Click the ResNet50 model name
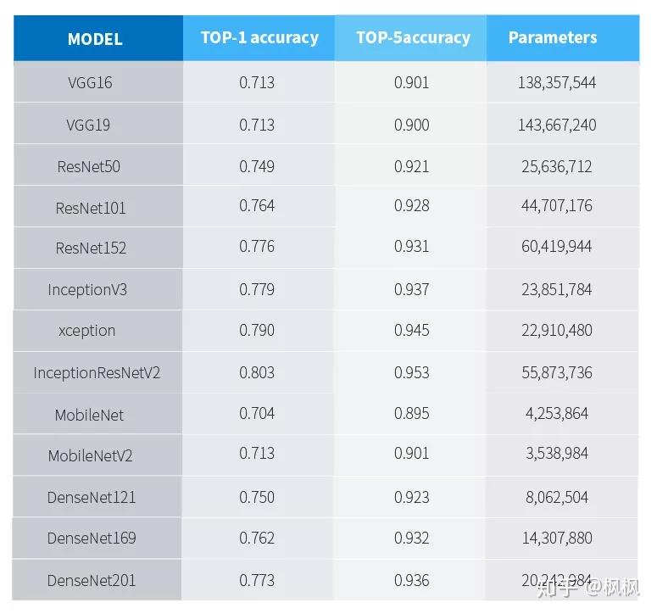The image size is (657, 614). click(89, 166)
